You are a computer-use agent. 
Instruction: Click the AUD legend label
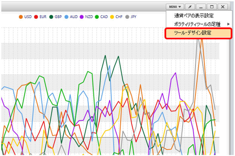[74, 17]
